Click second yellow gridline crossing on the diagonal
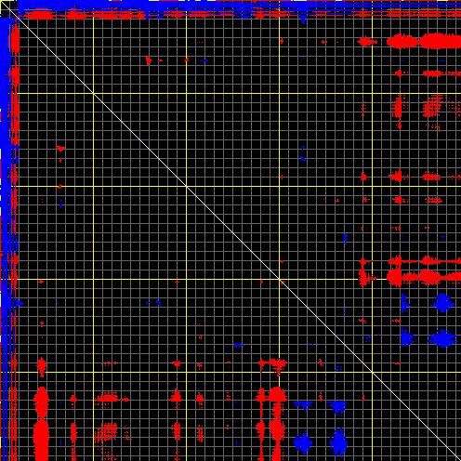Image resolution: width=461 pixels, height=461 pixels. 186,186
